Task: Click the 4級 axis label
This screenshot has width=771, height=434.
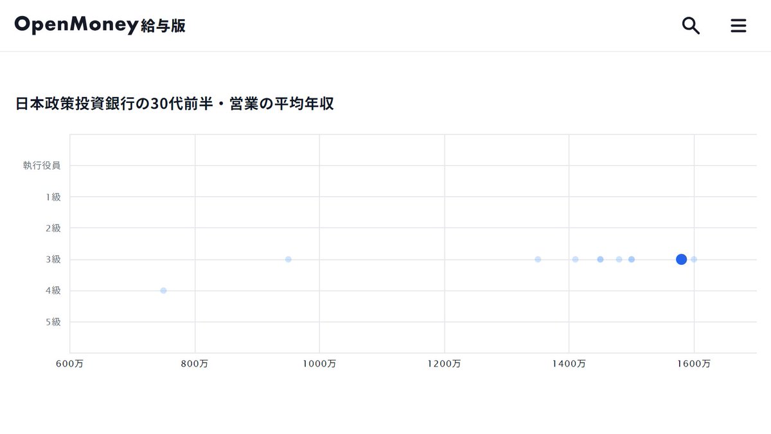Action: pyautogui.click(x=53, y=291)
